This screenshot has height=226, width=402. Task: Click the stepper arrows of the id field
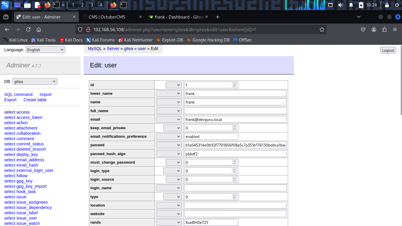[x=234, y=85]
